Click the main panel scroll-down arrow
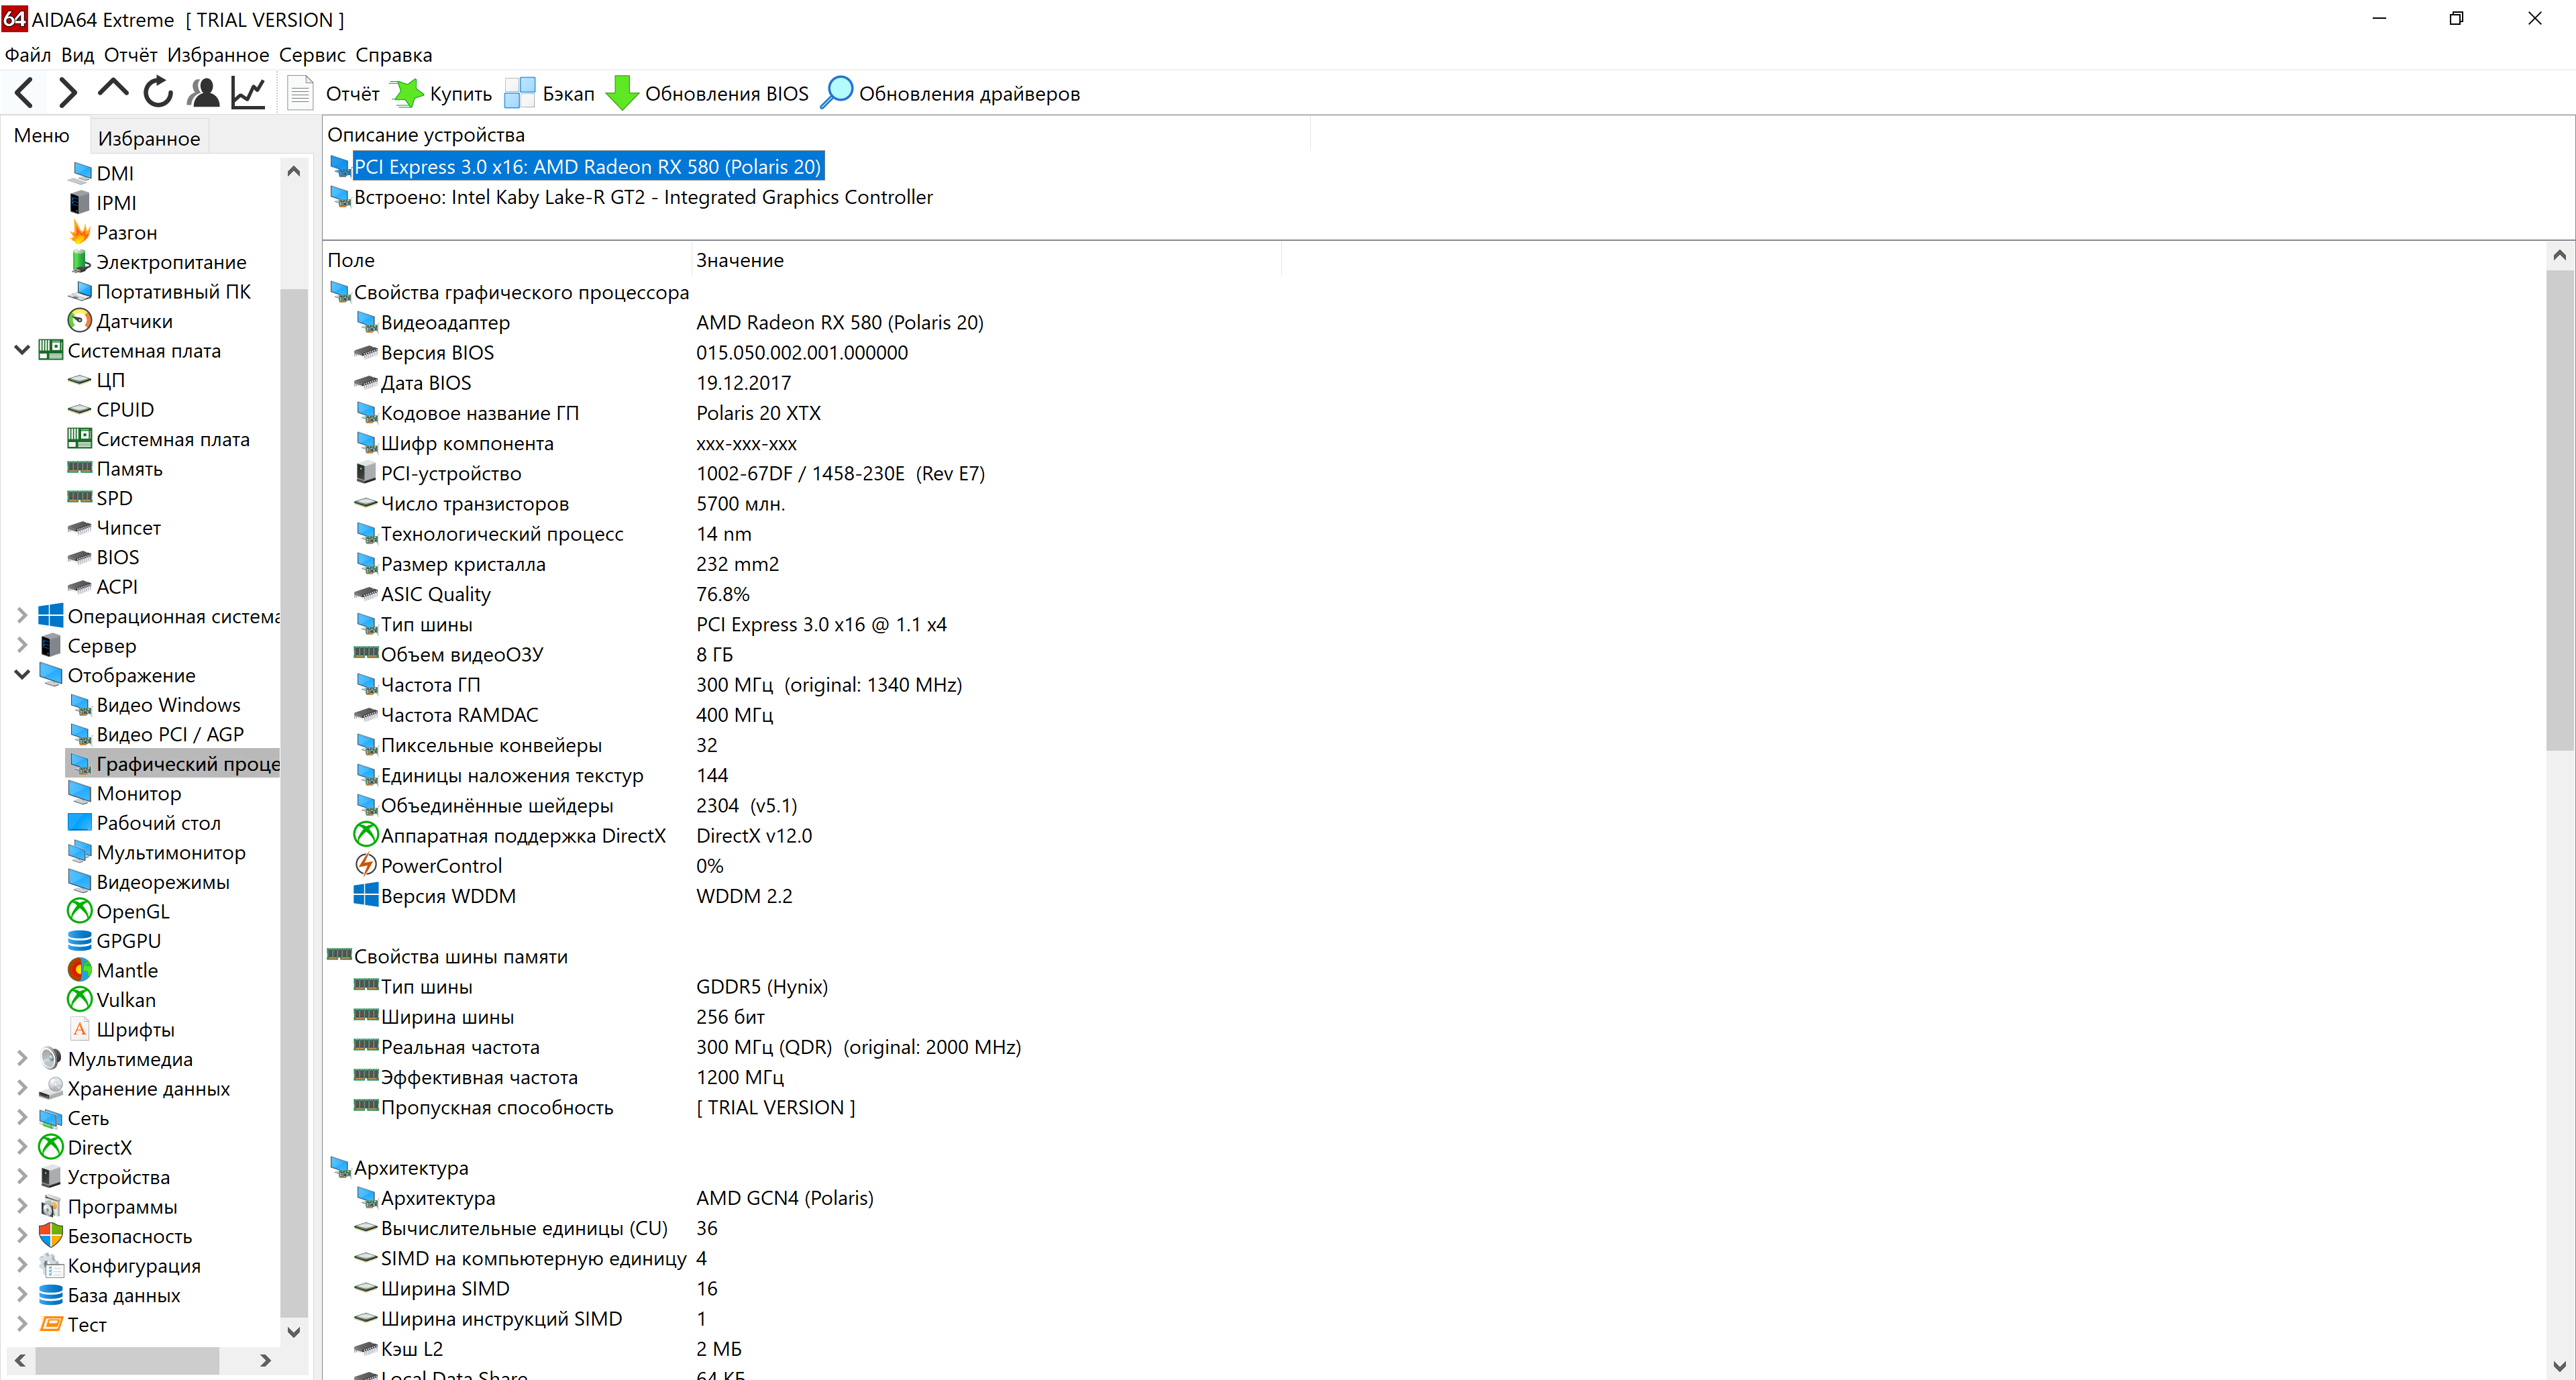This screenshot has width=2576, height=1380. coord(2559,1365)
